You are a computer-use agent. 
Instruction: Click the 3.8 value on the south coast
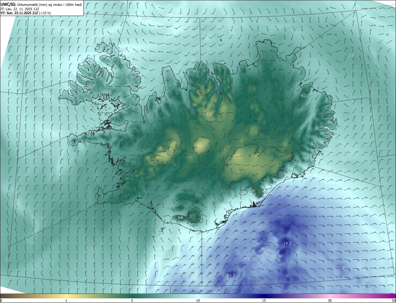(180, 218)
